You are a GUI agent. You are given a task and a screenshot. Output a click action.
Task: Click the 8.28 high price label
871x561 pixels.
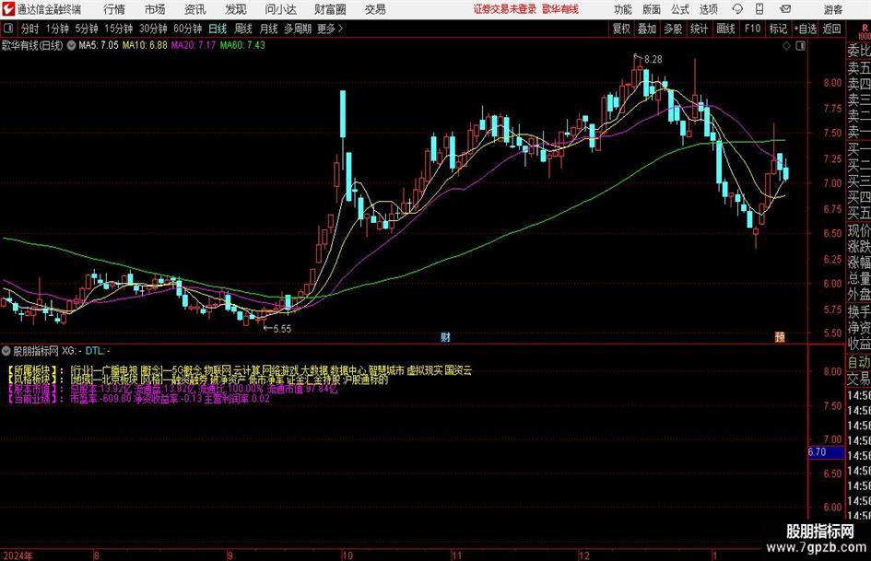click(x=653, y=59)
